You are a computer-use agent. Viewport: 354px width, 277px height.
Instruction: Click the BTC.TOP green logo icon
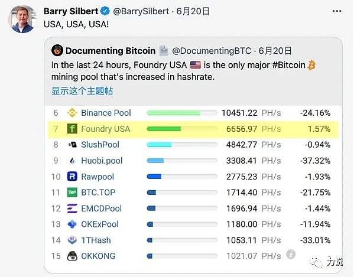72,193
